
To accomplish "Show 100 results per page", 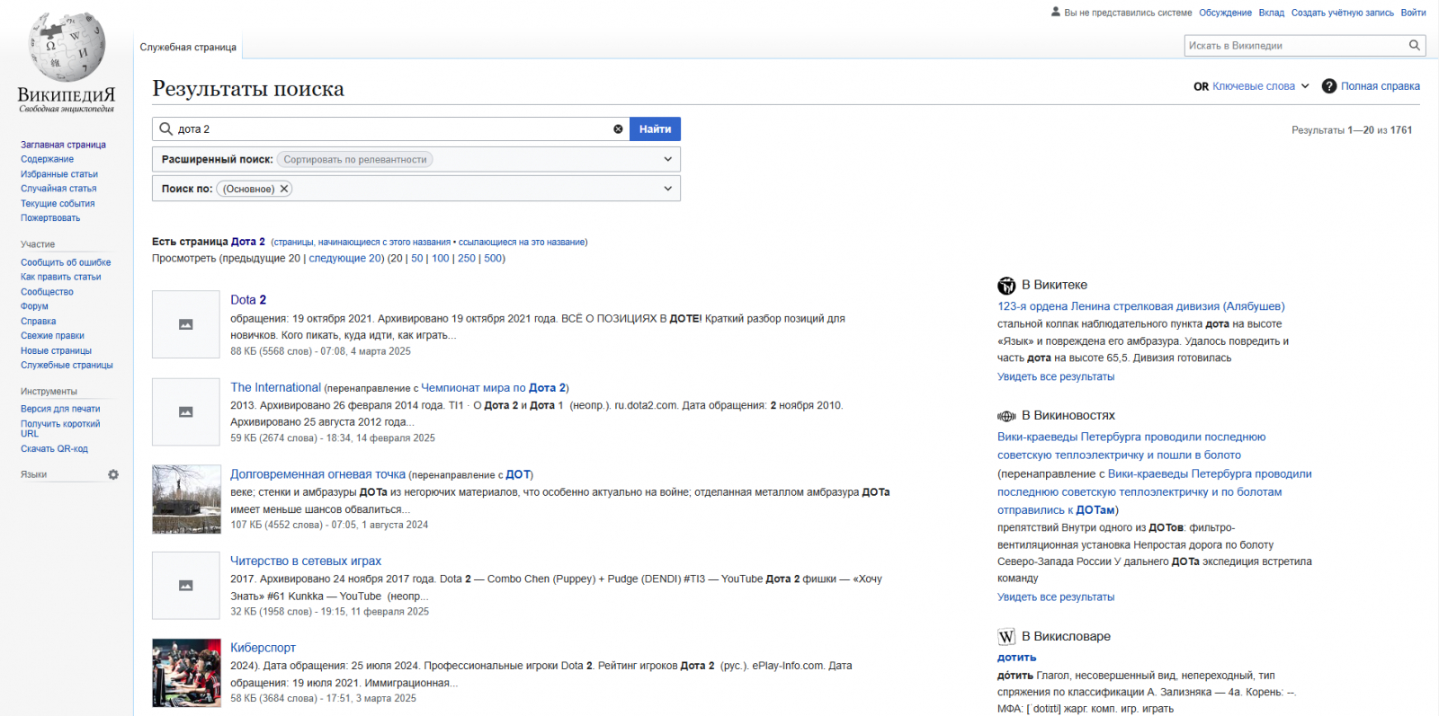I will (x=440, y=259).
